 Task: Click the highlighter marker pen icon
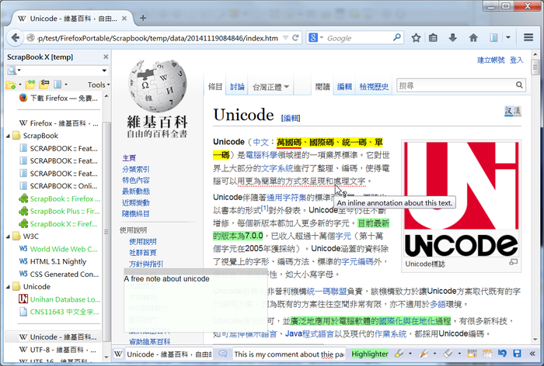[399, 354]
